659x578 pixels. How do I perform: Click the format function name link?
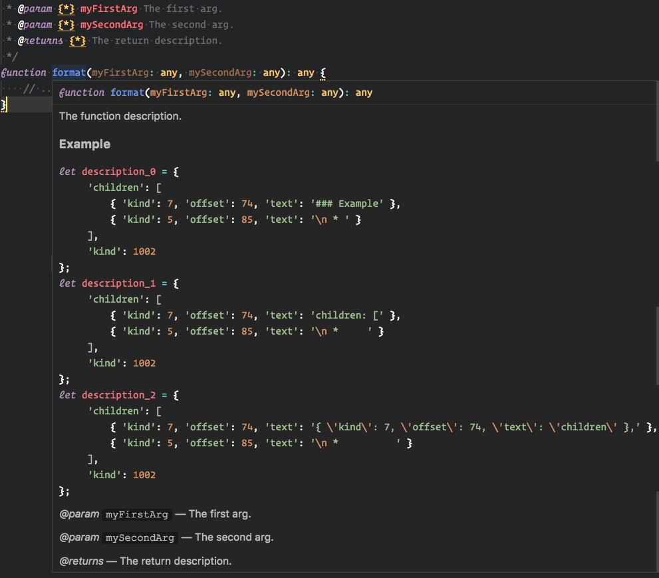click(x=69, y=72)
